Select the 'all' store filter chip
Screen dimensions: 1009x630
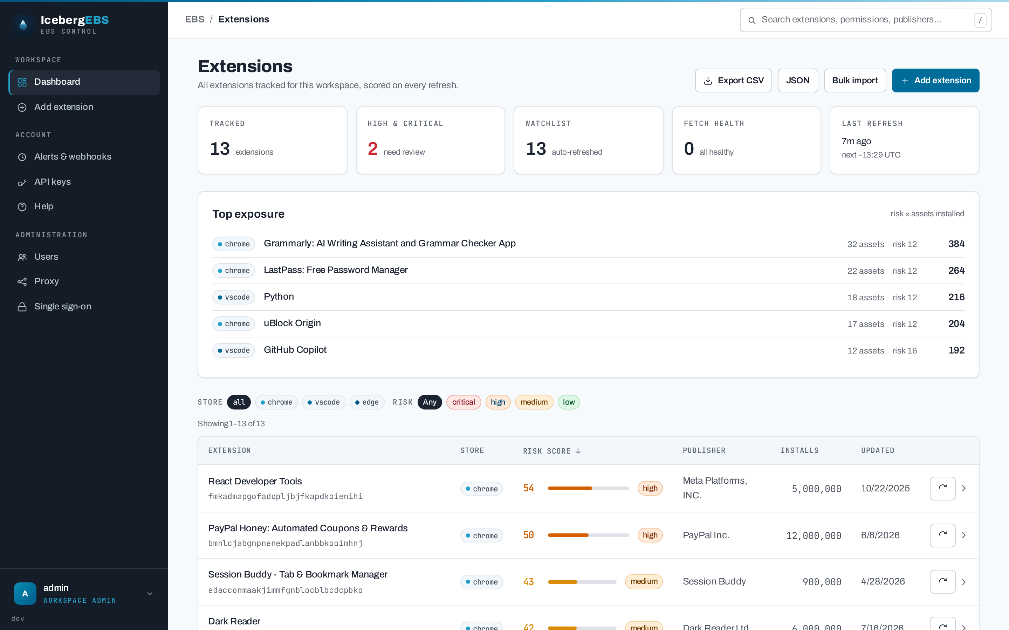[239, 402]
